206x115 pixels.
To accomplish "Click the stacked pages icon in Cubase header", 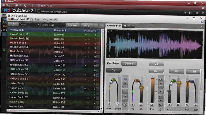I will (x=197, y=13).
